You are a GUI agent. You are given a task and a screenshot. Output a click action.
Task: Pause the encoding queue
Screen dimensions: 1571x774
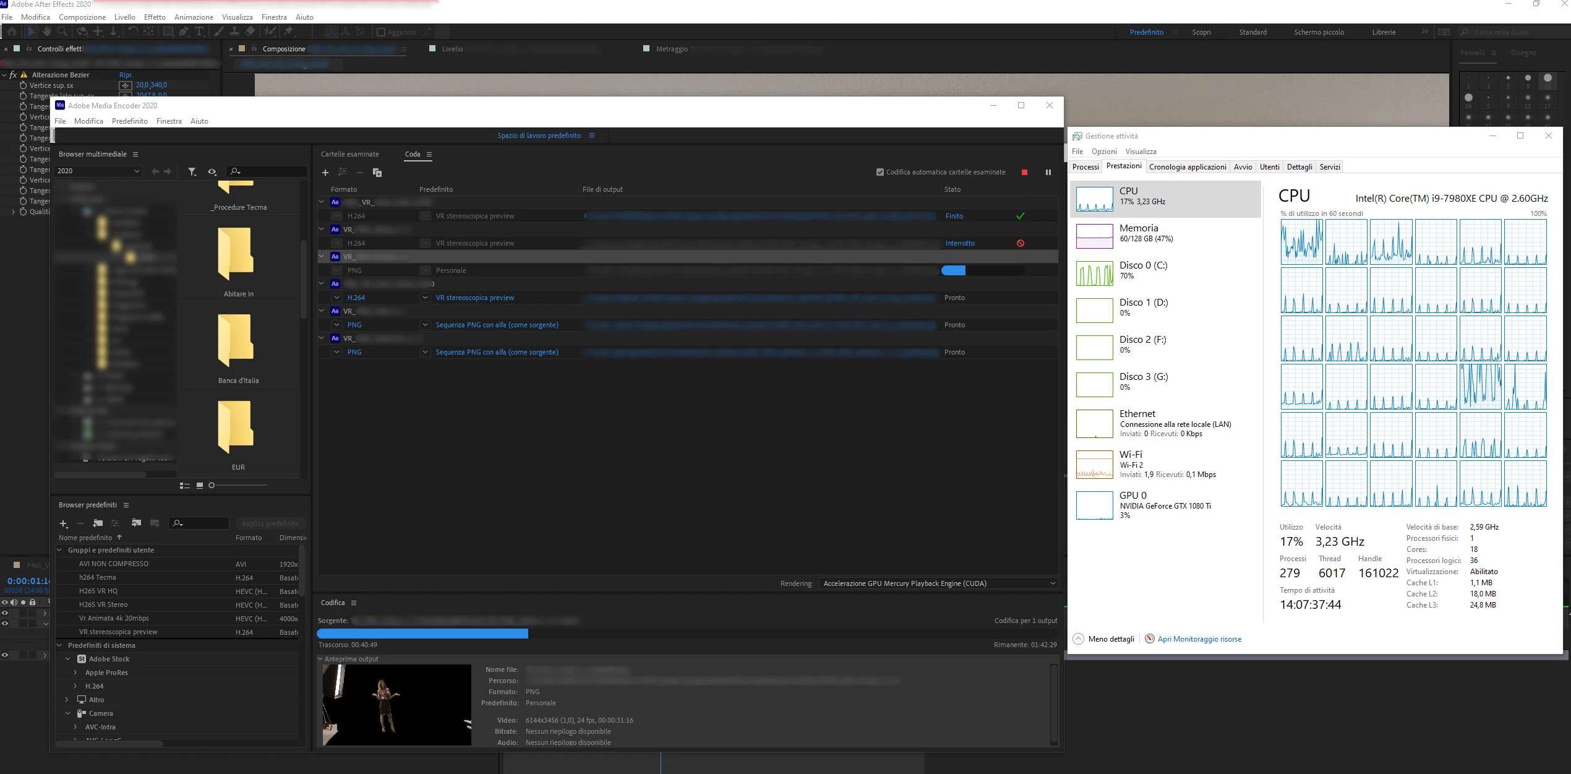pyautogui.click(x=1048, y=173)
